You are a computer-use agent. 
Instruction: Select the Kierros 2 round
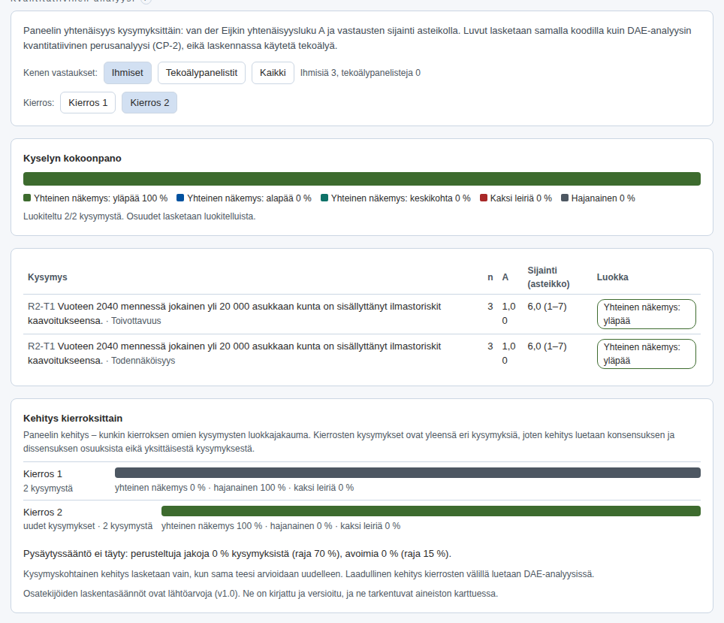(149, 103)
